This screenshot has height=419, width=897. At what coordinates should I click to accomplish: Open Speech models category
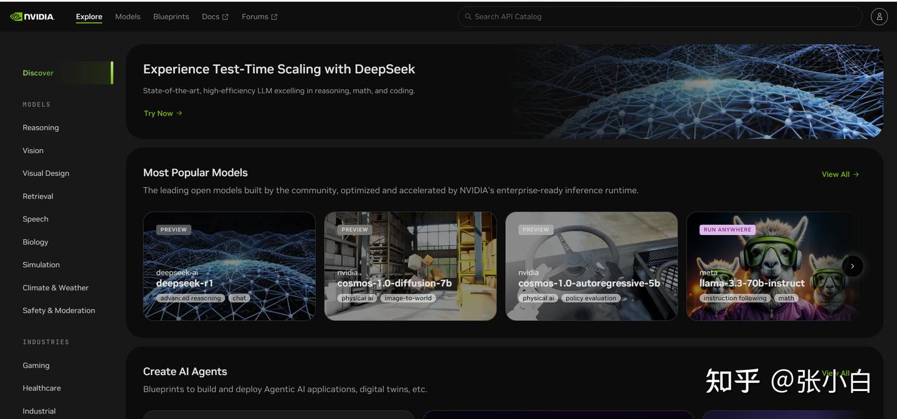[x=36, y=219]
